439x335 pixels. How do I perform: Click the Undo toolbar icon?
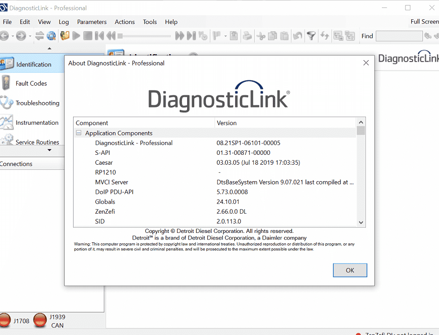click(298, 36)
